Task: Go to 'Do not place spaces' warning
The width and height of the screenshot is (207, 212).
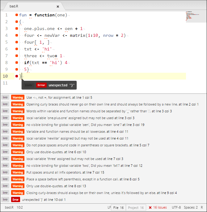Action: coord(88,145)
